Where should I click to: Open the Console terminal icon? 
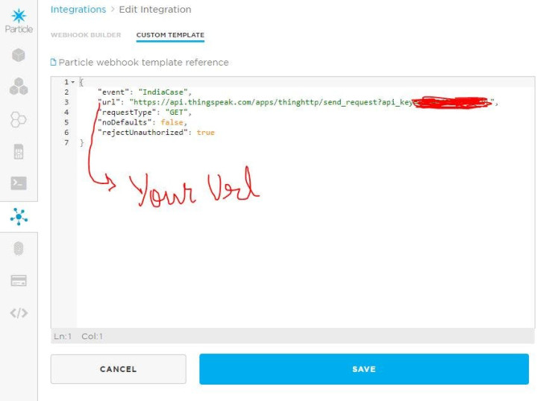click(x=19, y=183)
